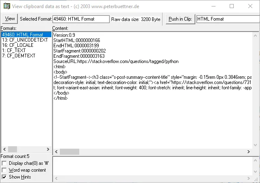This screenshot has height=183, width=260.
Task: Click the Content: label
Action: [x=60, y=28]
